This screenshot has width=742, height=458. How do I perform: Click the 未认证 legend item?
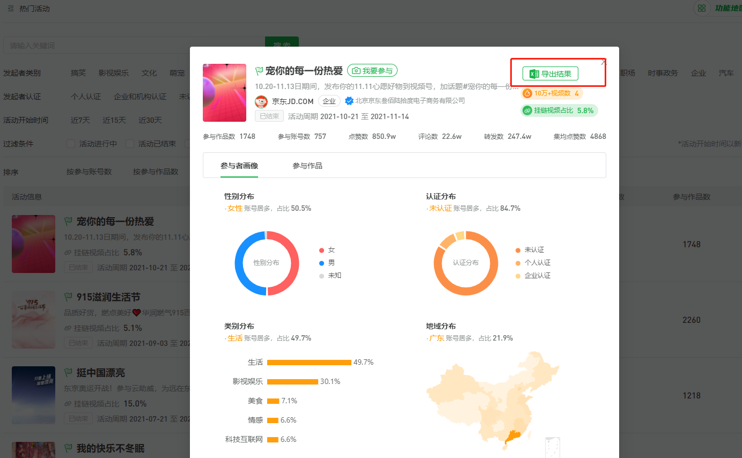pos(530,250)
